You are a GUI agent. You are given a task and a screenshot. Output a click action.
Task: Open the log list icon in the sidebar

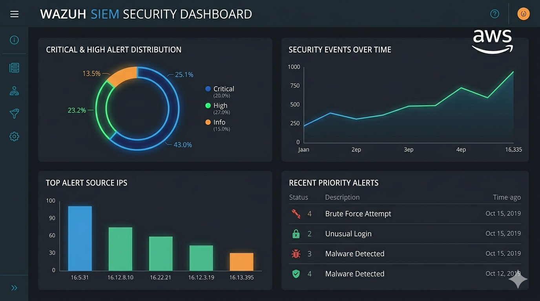coord(14,68)
